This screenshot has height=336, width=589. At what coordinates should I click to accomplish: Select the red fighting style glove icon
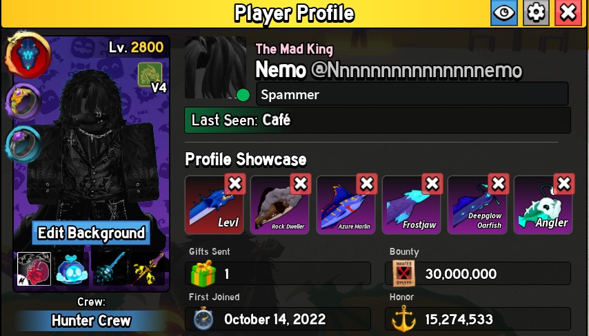pyautogui.click(x=34, y=269)
